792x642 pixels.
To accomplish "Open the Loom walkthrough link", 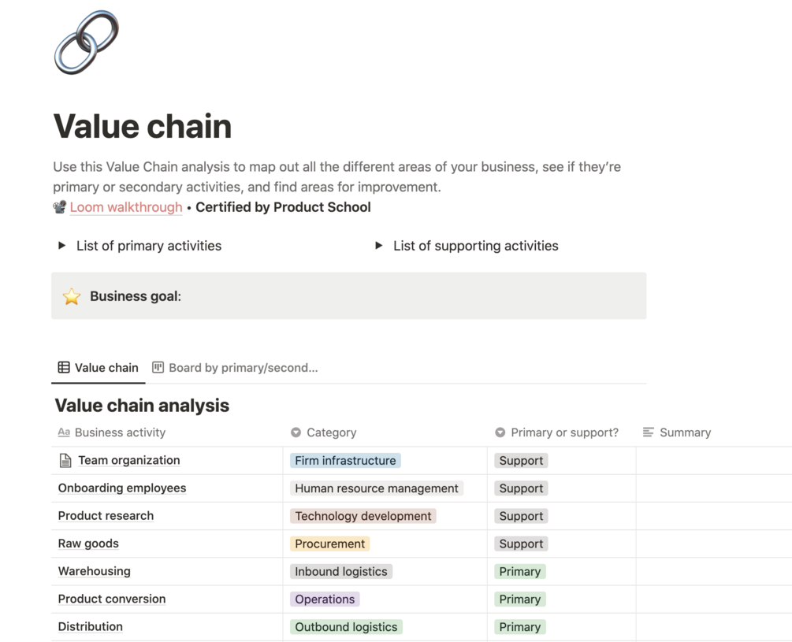I will tap(126, 207).
